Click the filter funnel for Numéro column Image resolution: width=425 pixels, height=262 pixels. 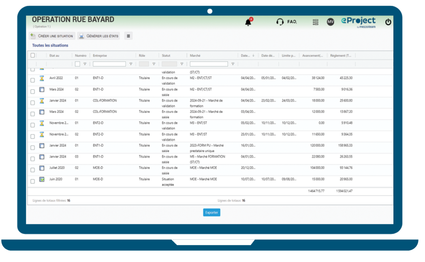[85, 64]
